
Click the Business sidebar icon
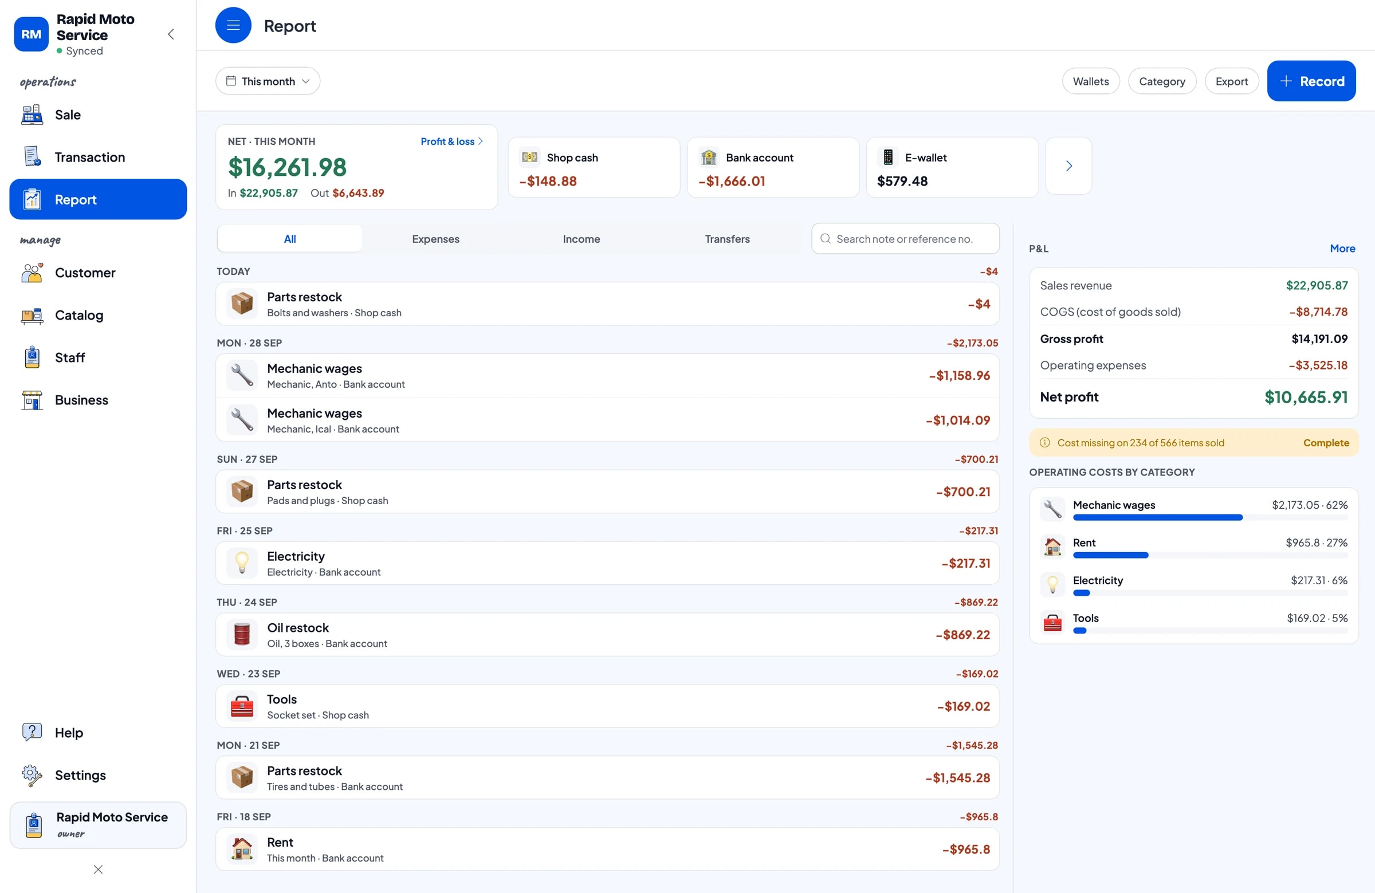pos(32,400)
